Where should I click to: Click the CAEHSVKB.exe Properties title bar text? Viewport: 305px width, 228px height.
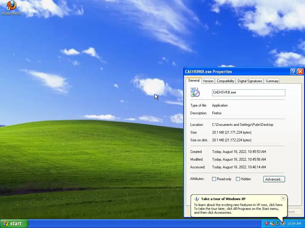pos(208,72)
